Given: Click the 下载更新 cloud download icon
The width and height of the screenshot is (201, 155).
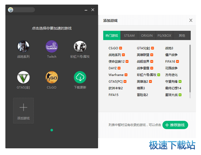Looking at the screenshot, I should pos(80,77).
